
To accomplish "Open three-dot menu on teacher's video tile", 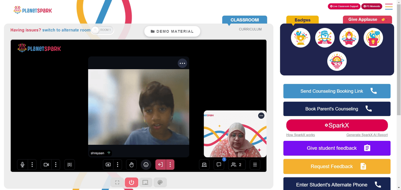I will click(261, 116).
